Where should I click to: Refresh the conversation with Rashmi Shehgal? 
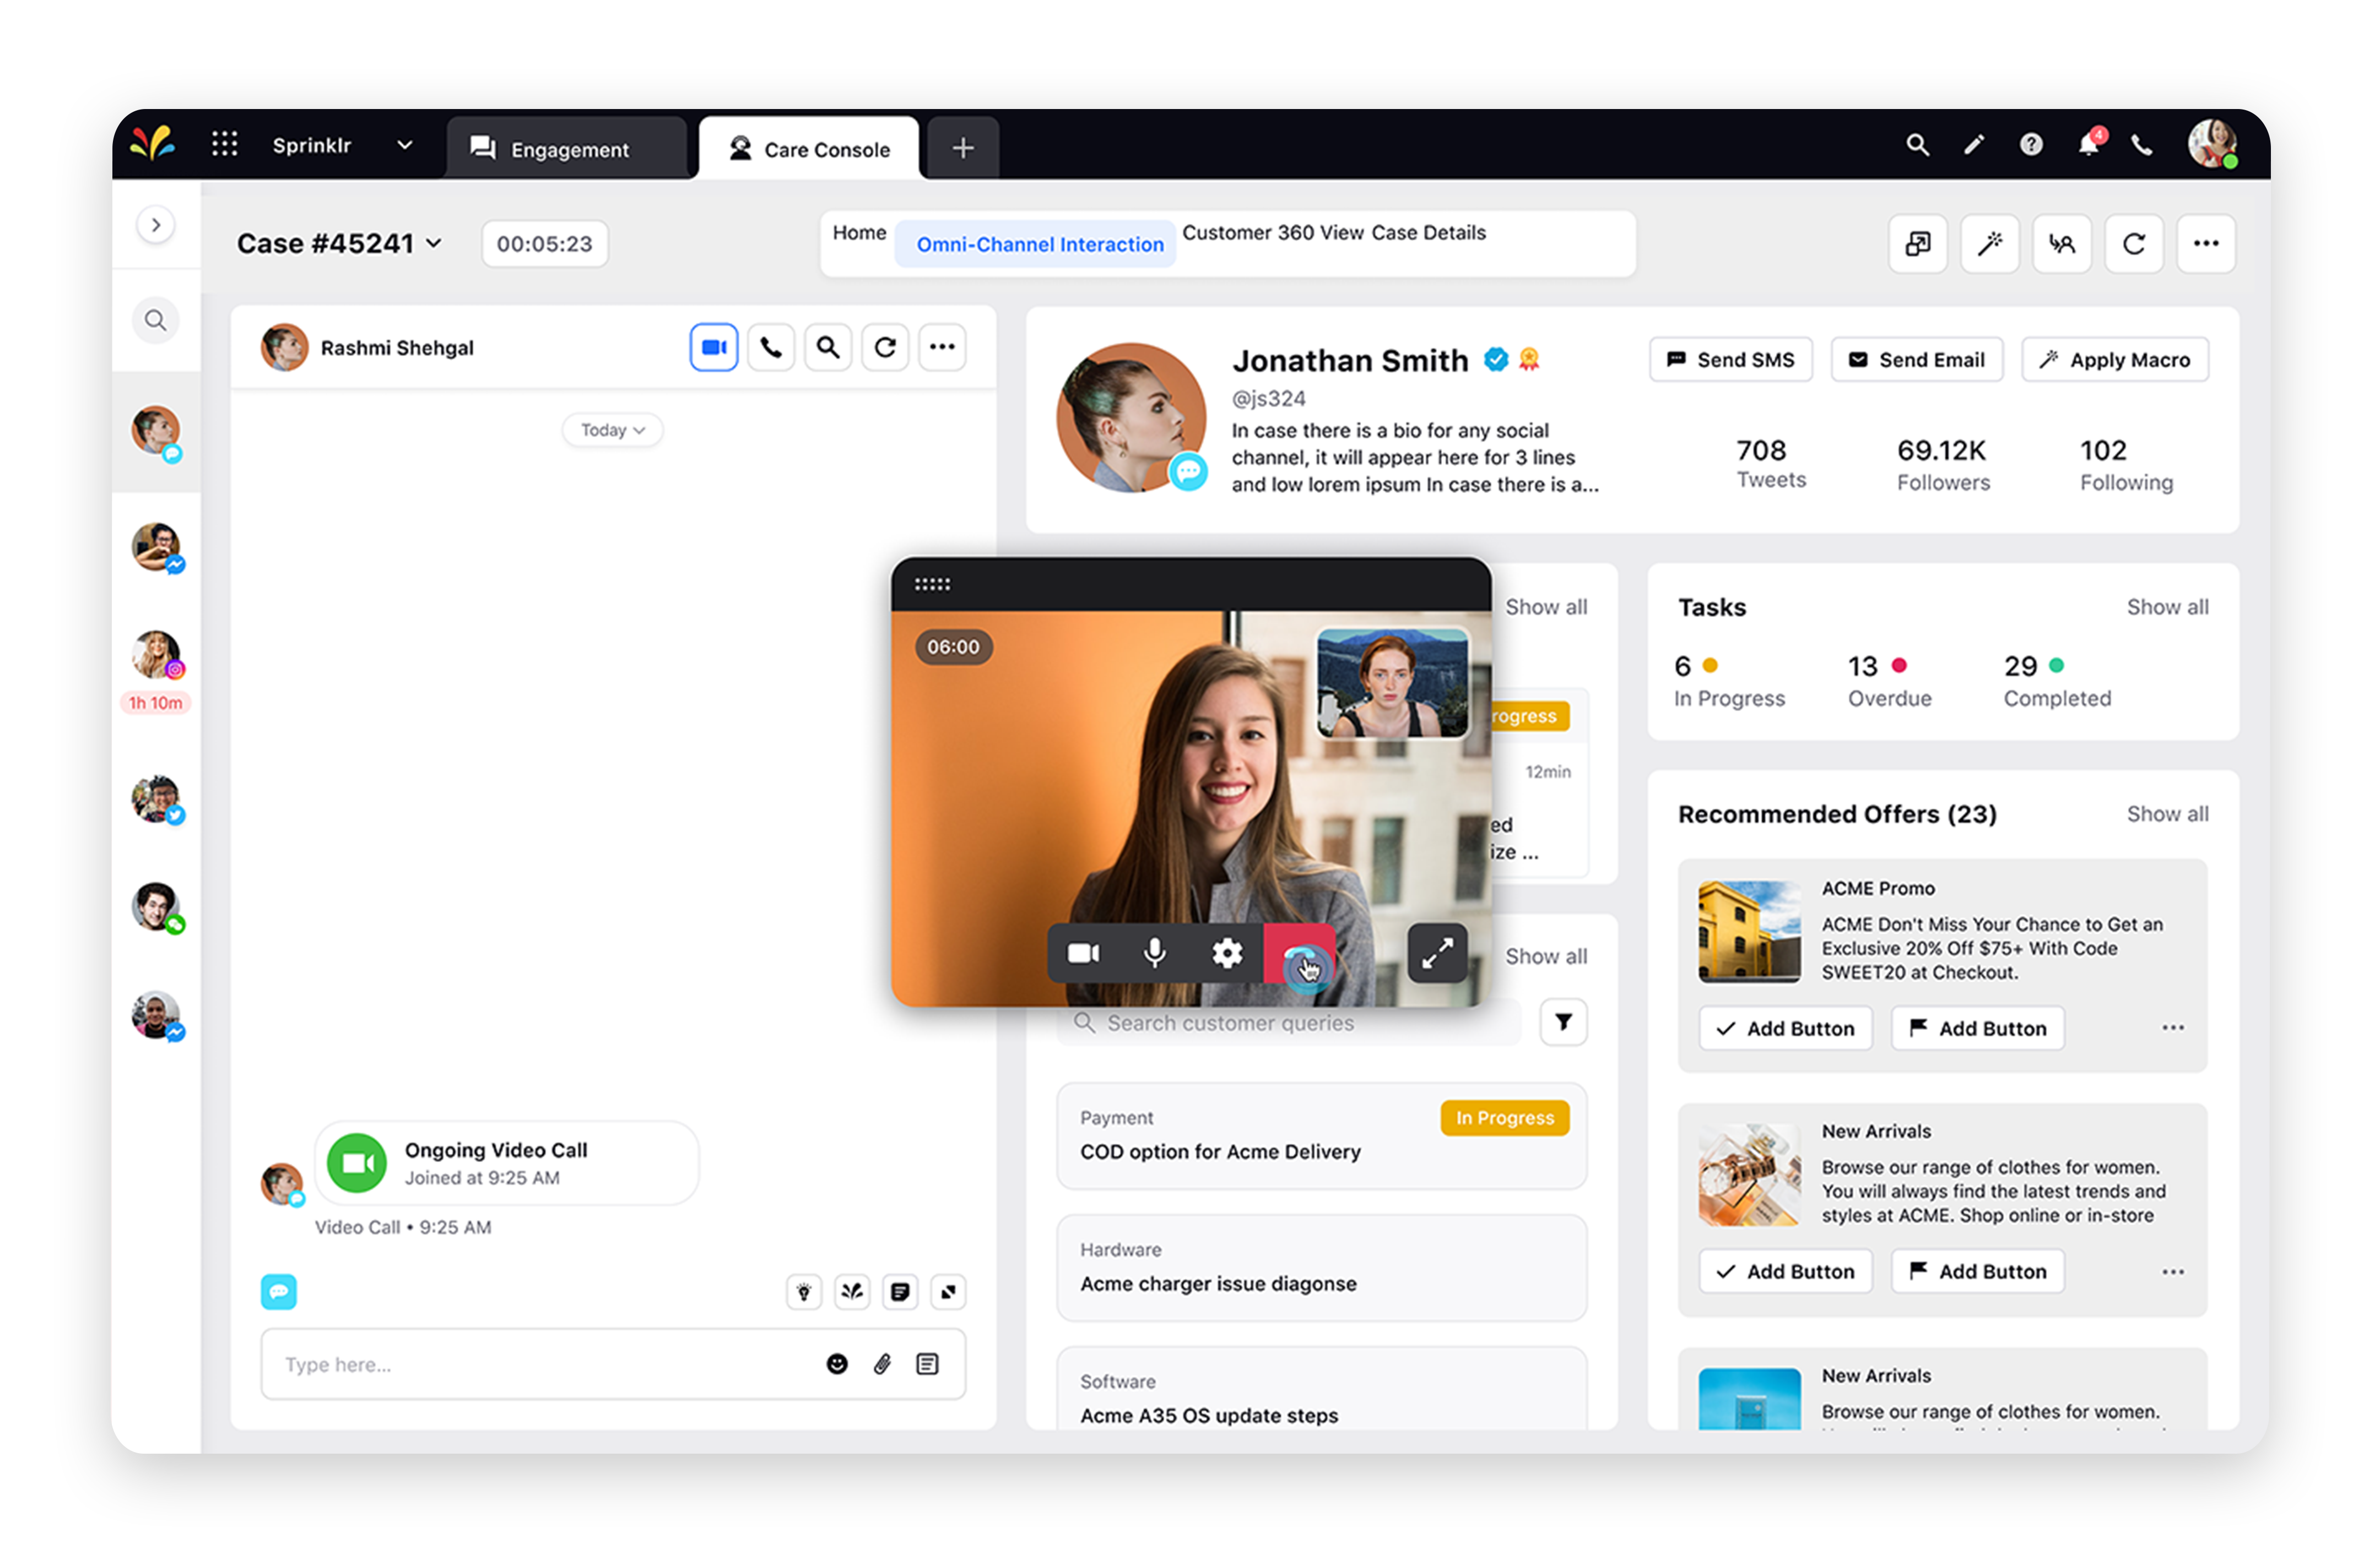click(x=884, y=347)
